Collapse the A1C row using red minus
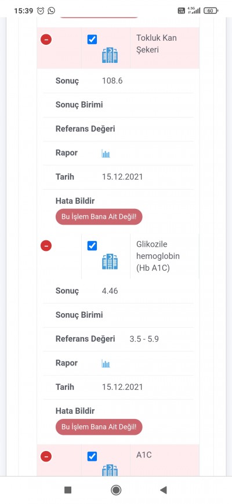Screen dimensions: 232x504 point(46,456)
